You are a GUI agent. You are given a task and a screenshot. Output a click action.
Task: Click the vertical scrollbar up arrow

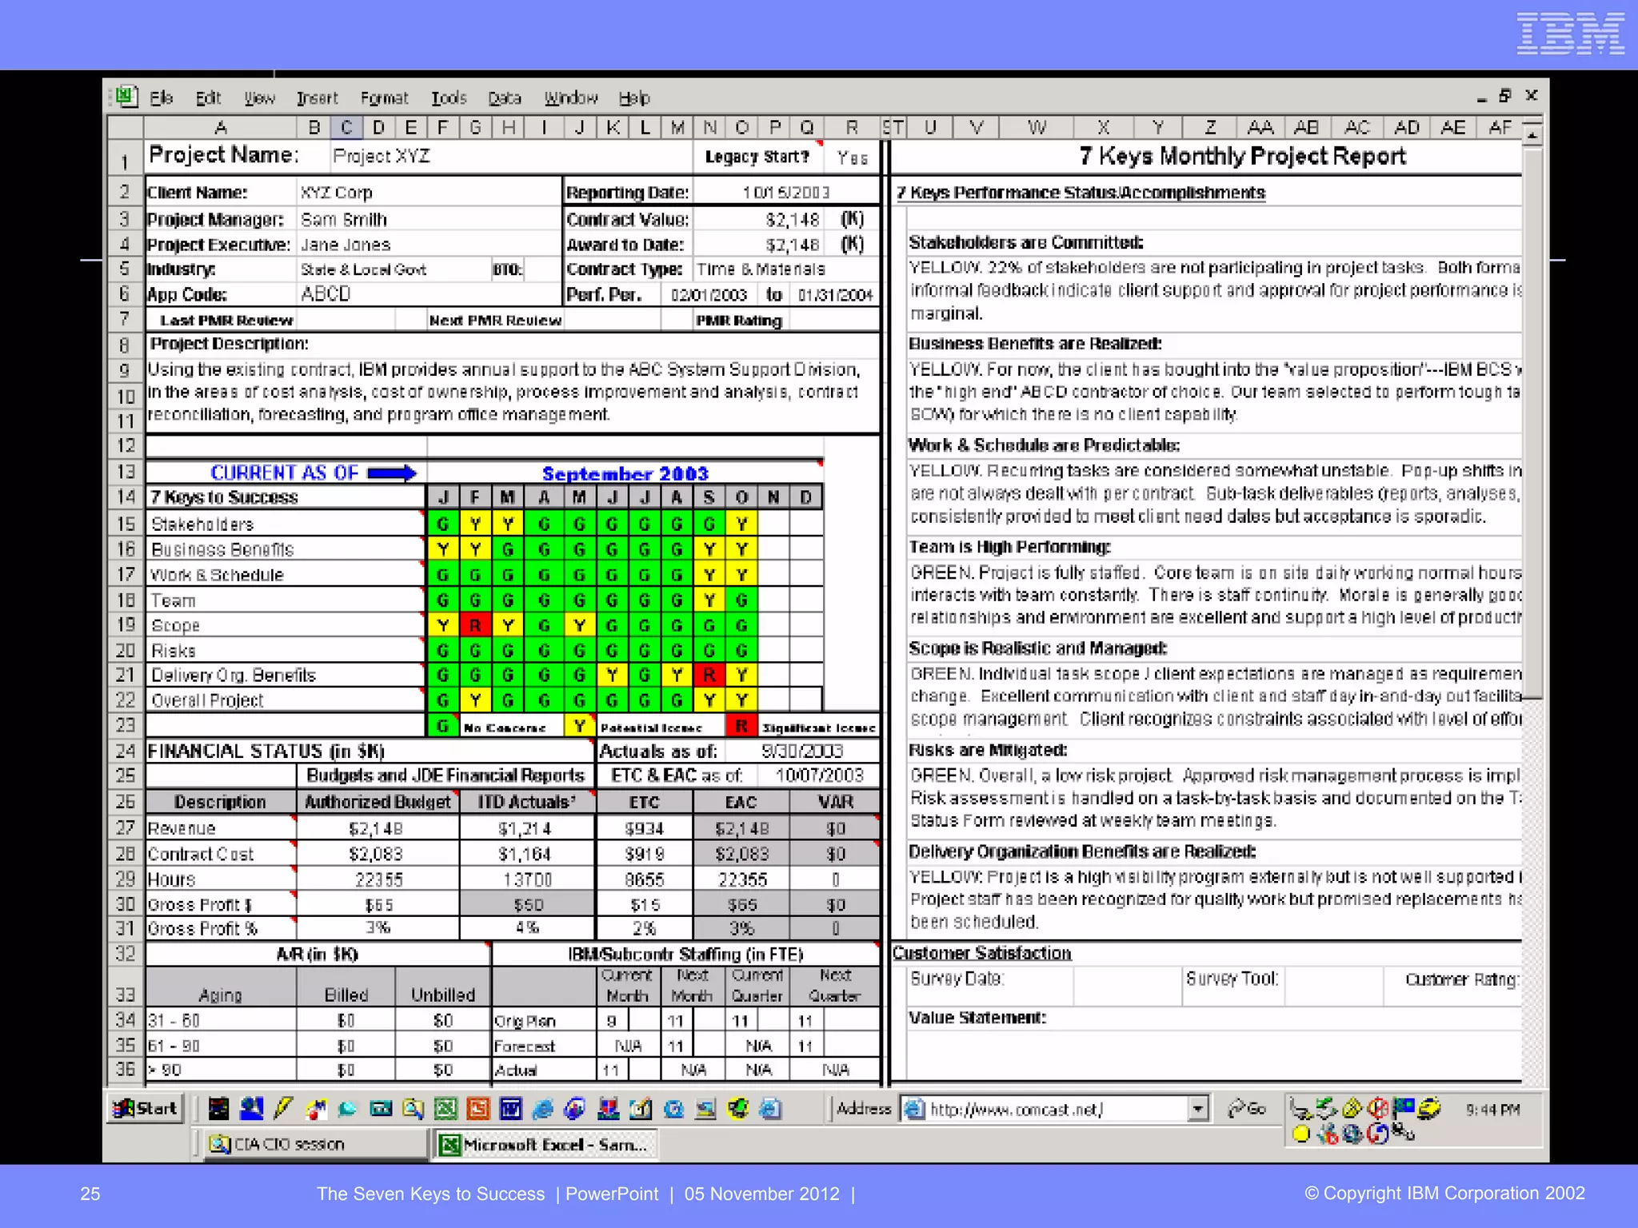tap(1531, 136)
